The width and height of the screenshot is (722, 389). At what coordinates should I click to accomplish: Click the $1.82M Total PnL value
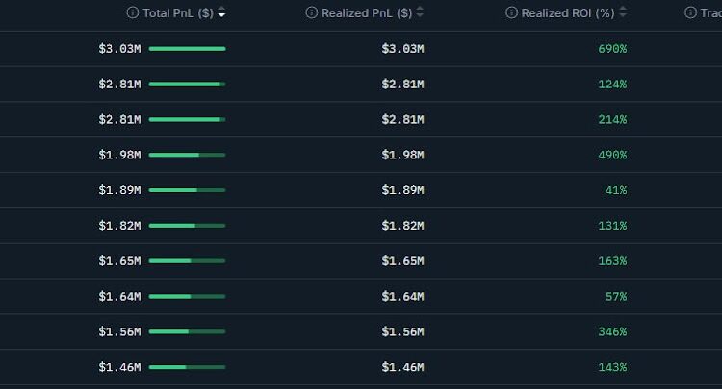[119, 226]
